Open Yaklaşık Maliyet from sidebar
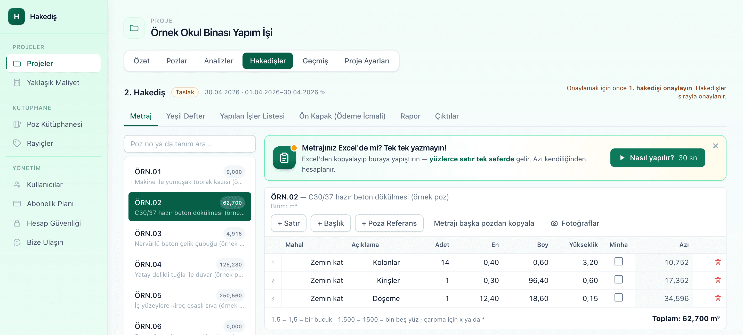Image resolution: width=743 pixels, height=335 pixels. pos(53,82)
